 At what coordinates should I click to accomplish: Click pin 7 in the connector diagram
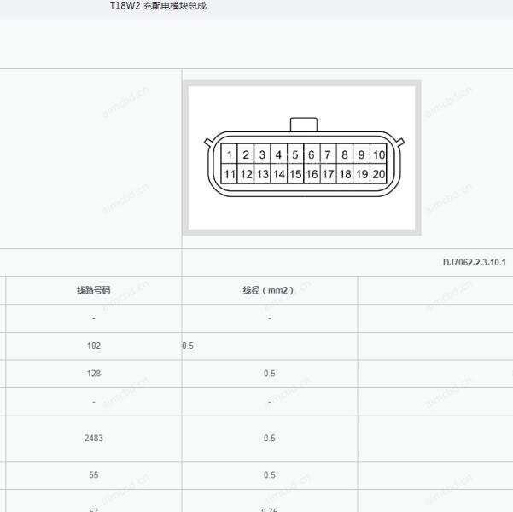point(328,154)
